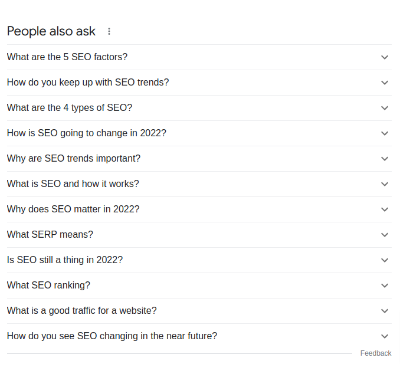Screen dimensions: 400x374
Task: Open question "Why are SEO trends important?"
Action: point(74,159)
